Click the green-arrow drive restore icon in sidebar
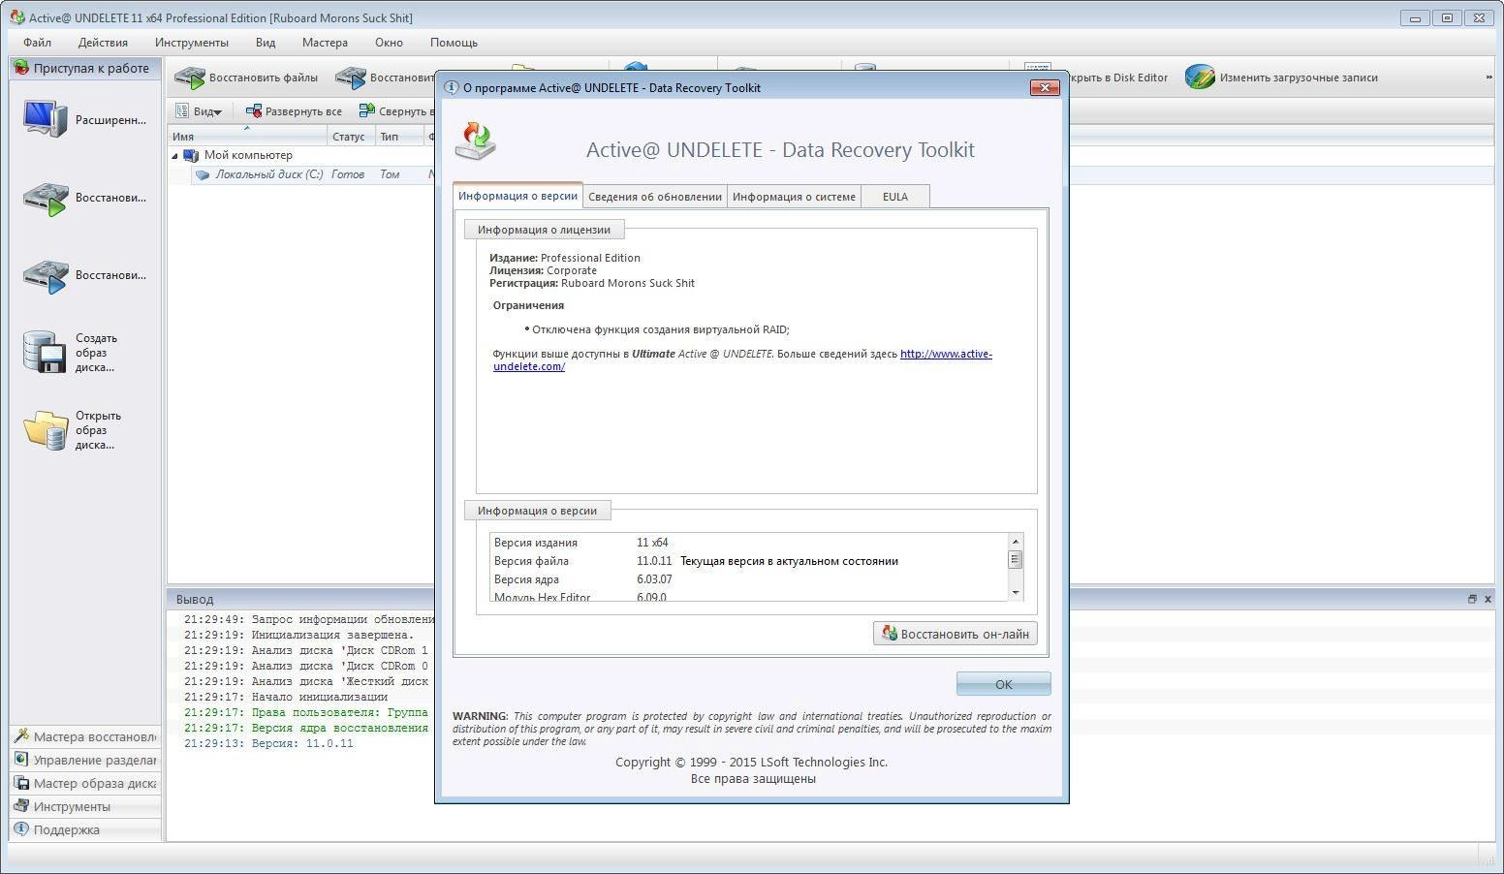The height and width of the screenshot is (874, 1504). click(x=45, y=198)
